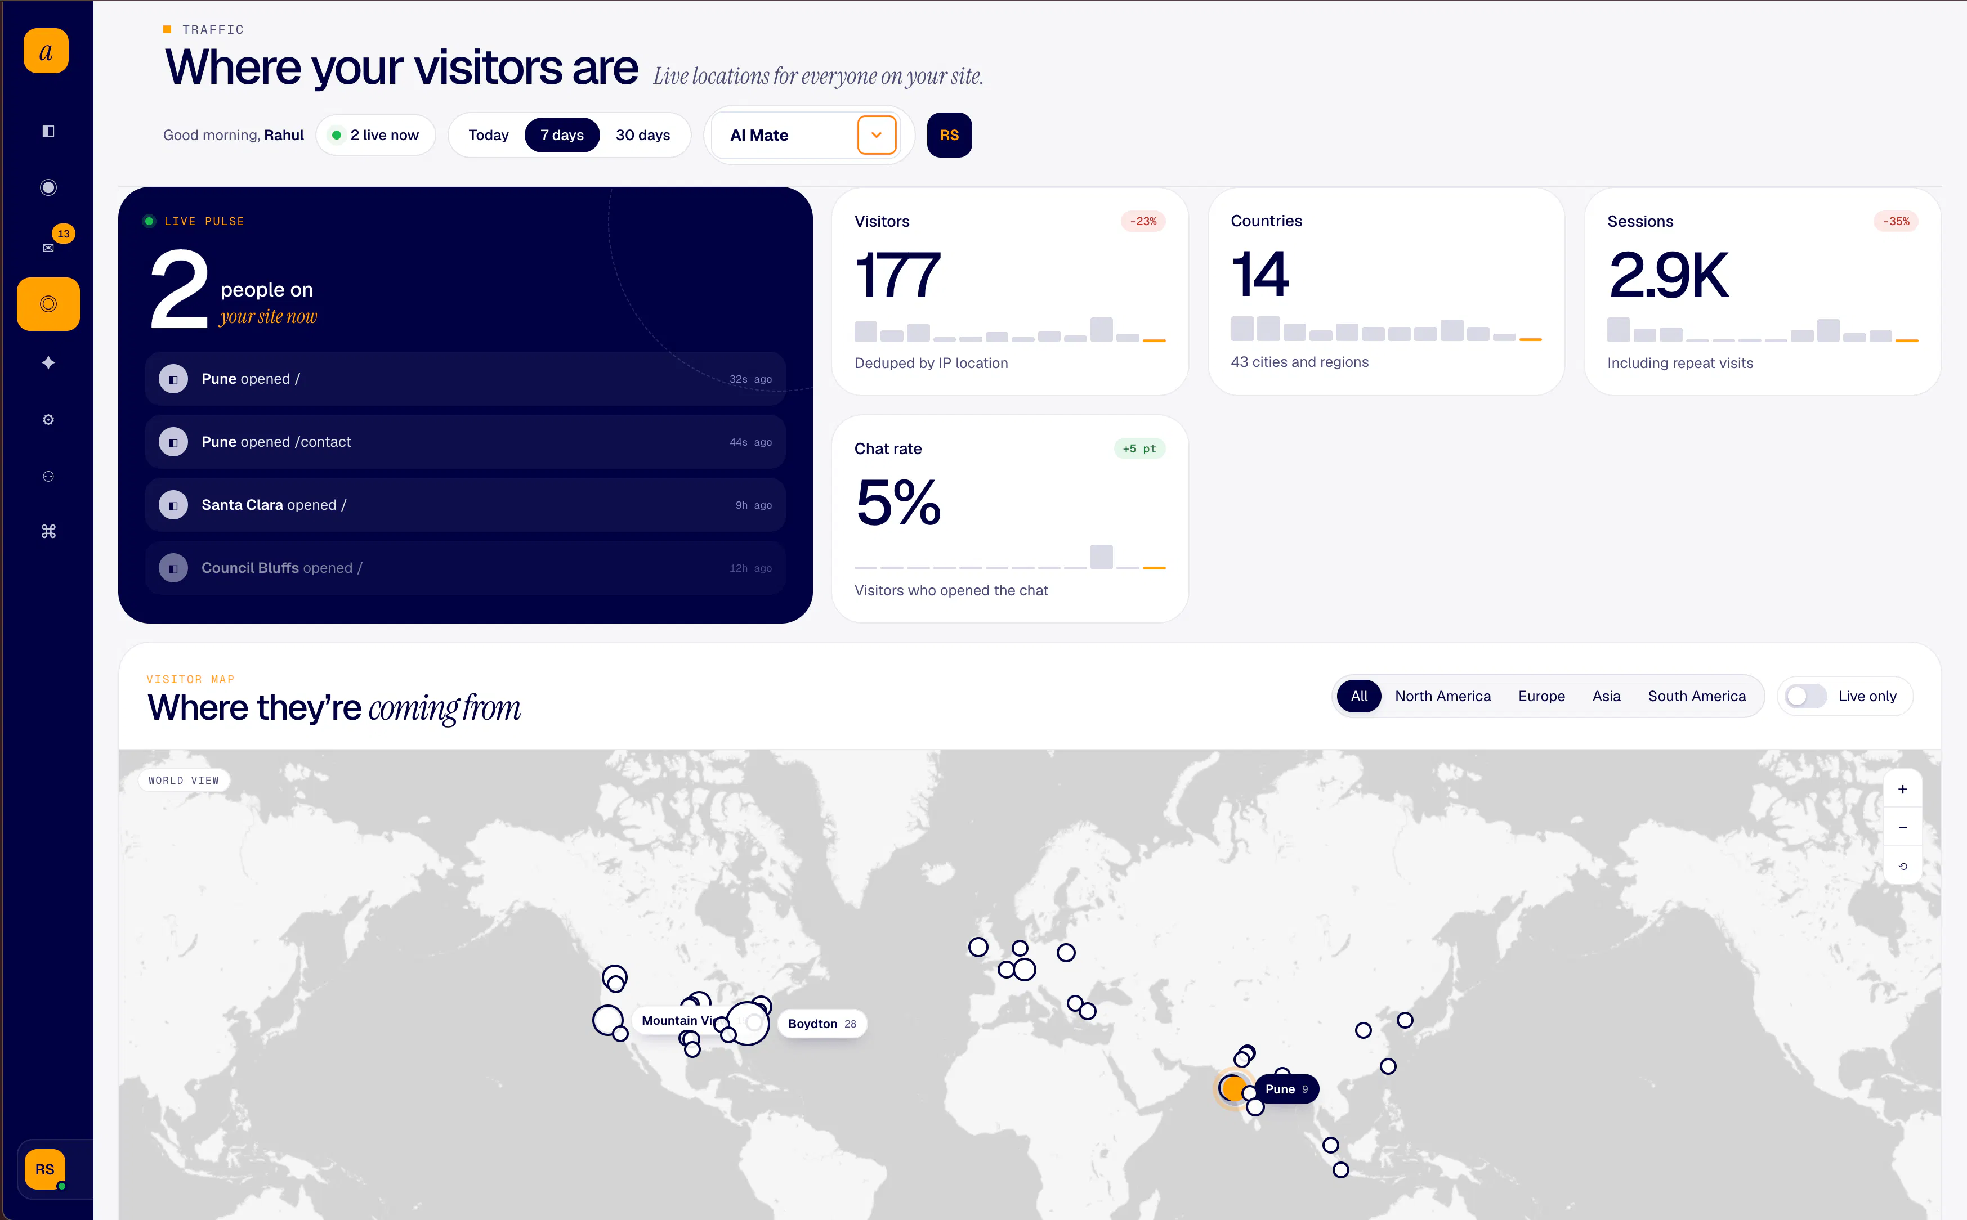
Task: Click the orange Pune map marker
Action: pyautogui.click(x=1233, y=1089)
